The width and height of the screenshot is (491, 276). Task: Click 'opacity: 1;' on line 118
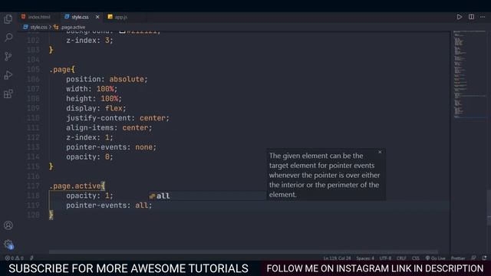89,195
